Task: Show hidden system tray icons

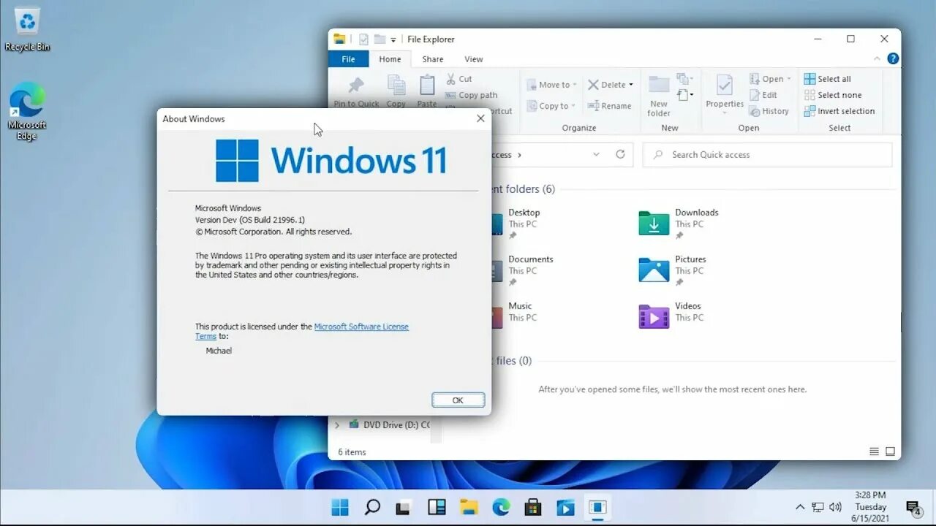Action: tap(801, 507)
